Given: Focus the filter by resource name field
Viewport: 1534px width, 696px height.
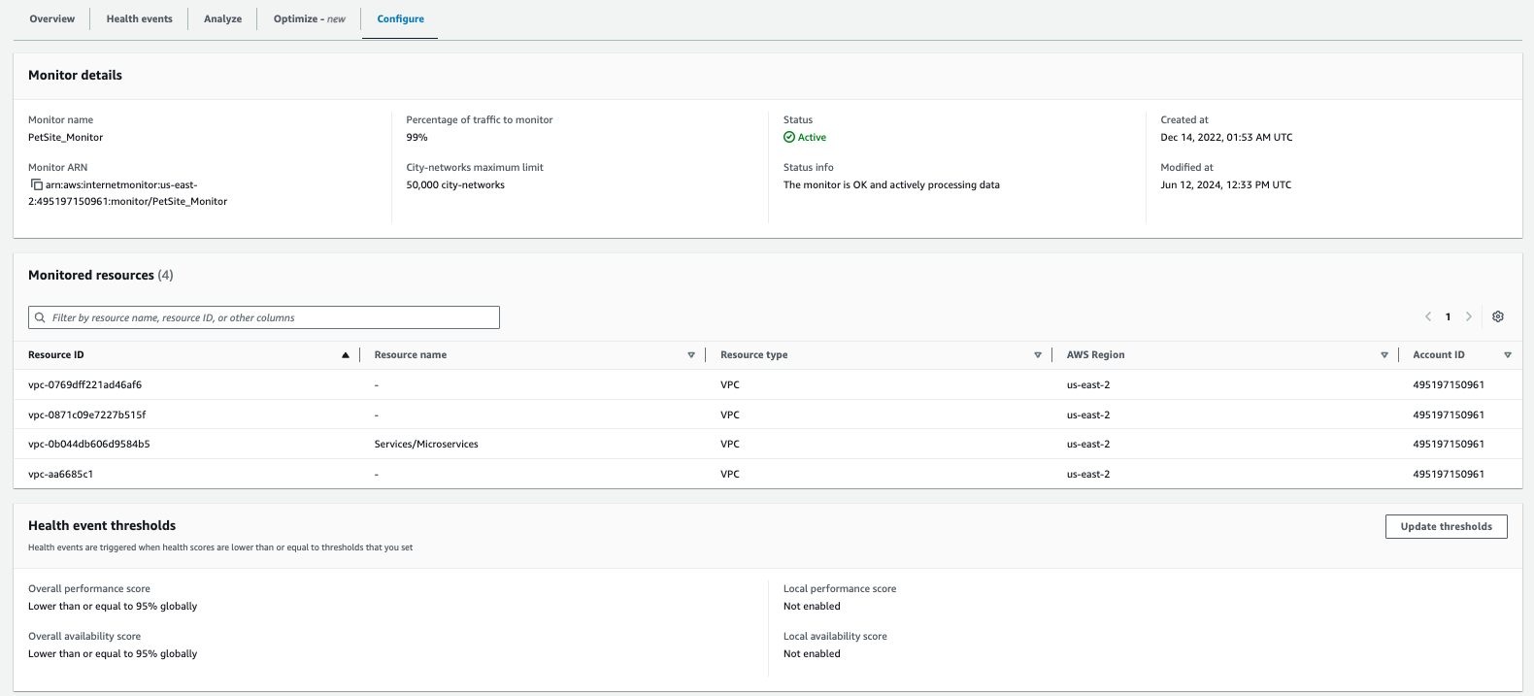Looking at the screenshot, I should pyautogui.click(x=264, y=317).
